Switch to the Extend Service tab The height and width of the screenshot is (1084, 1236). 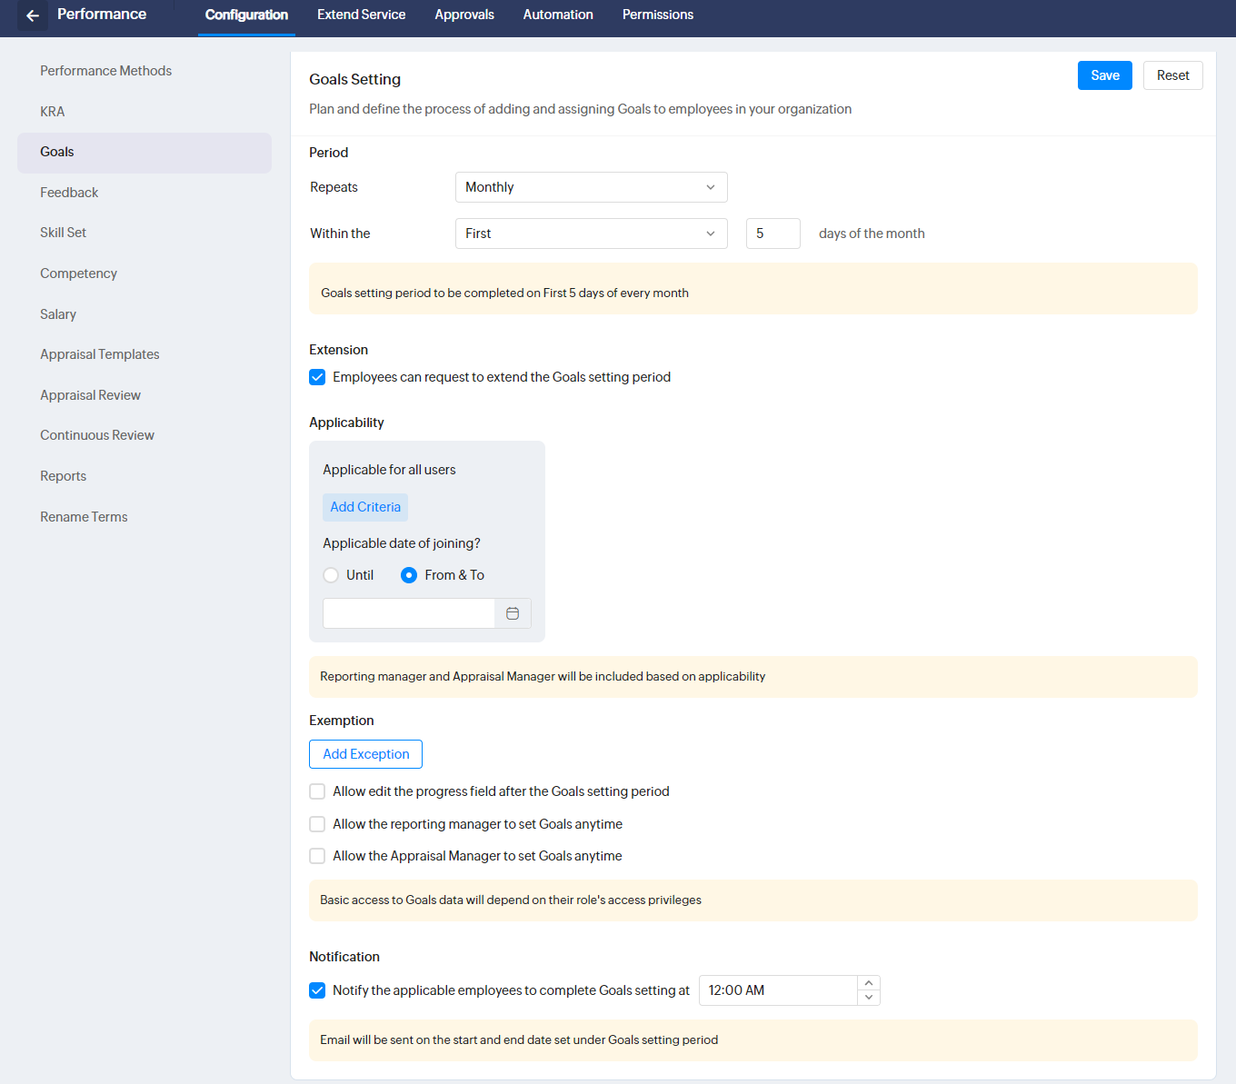(361, 15)
